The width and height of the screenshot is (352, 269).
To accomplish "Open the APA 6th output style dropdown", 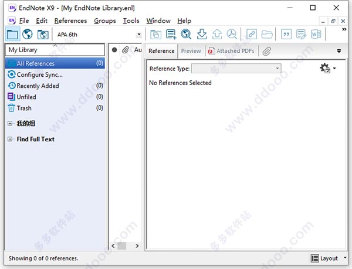I will click(139, 35).
